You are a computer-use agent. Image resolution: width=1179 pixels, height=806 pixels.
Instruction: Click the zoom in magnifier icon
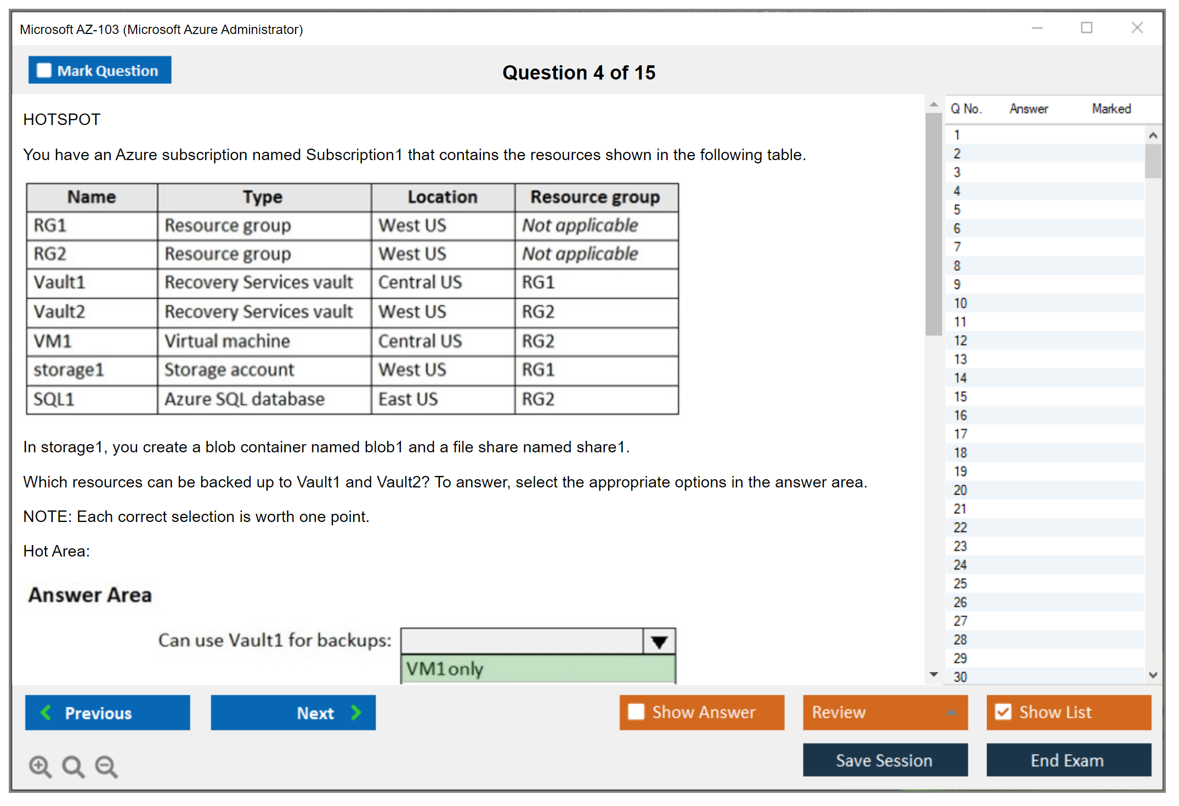click(40, 766)
